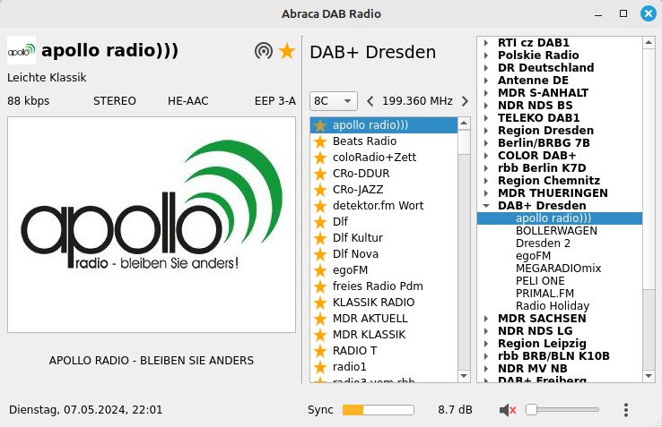The width and height of the screenshot is (662, 427).
Task: Click the broadcast signal icon beside station name
Action: click(x=264, y=51)
